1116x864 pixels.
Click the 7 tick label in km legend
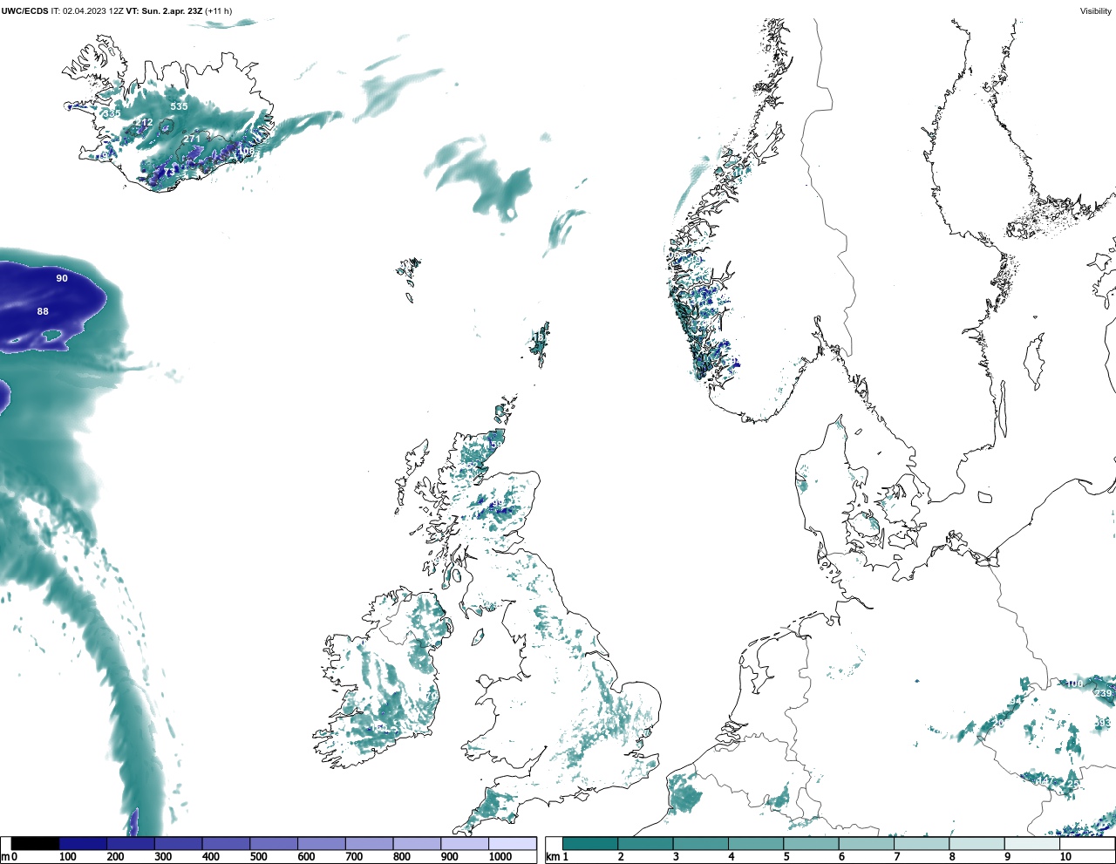coord(897,858)
